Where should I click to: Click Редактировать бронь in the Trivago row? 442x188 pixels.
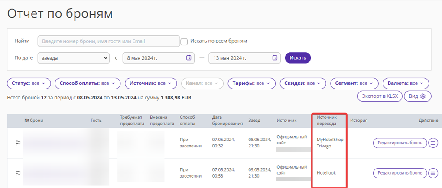(x=400, y=143)
